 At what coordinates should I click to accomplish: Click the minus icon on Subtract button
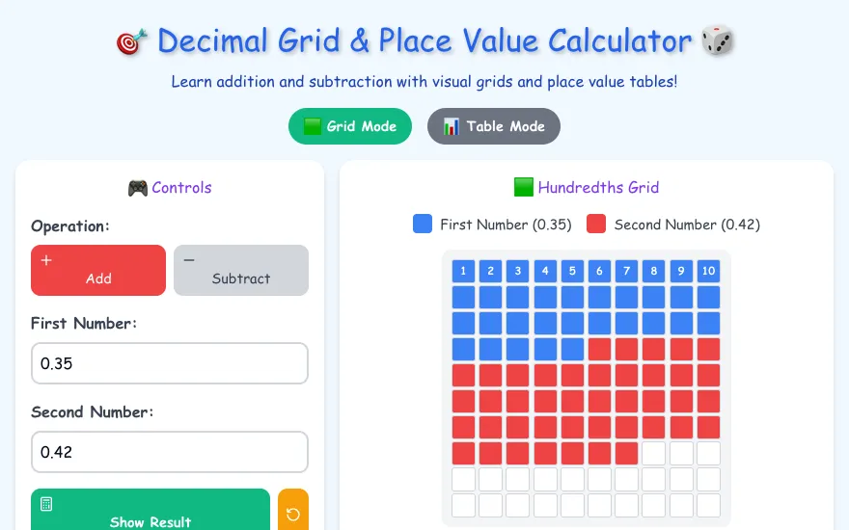[x=189, y=260]
